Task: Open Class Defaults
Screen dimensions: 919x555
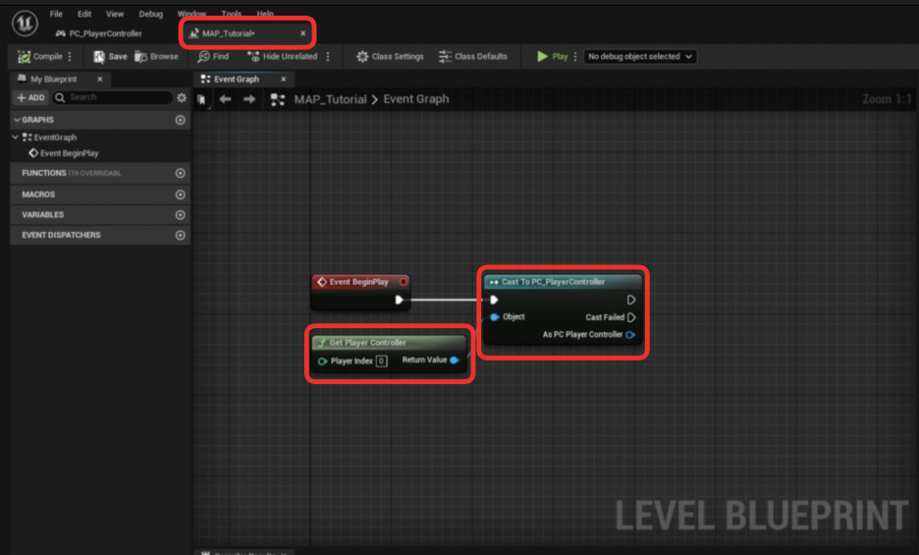Action: coord(473,56)
